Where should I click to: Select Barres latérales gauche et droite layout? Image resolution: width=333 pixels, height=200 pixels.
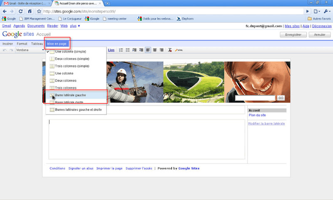click(x=76, y=110)
